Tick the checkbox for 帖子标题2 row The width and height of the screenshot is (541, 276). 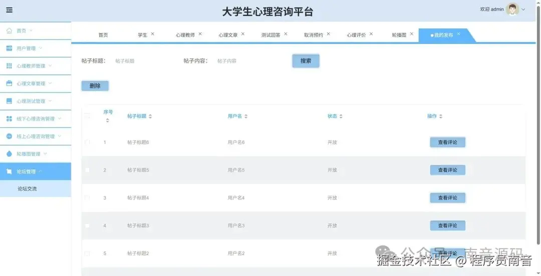pos(87,253)
